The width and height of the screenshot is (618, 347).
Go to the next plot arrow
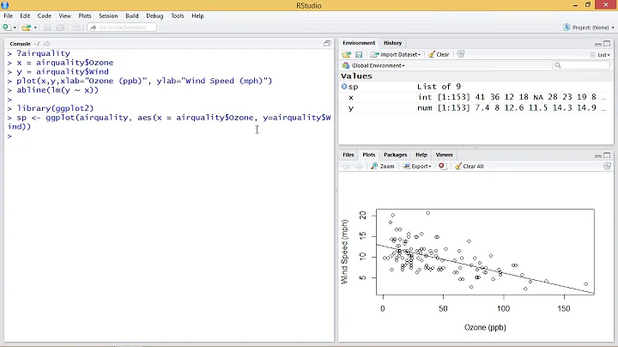click(x=359, y=167)
